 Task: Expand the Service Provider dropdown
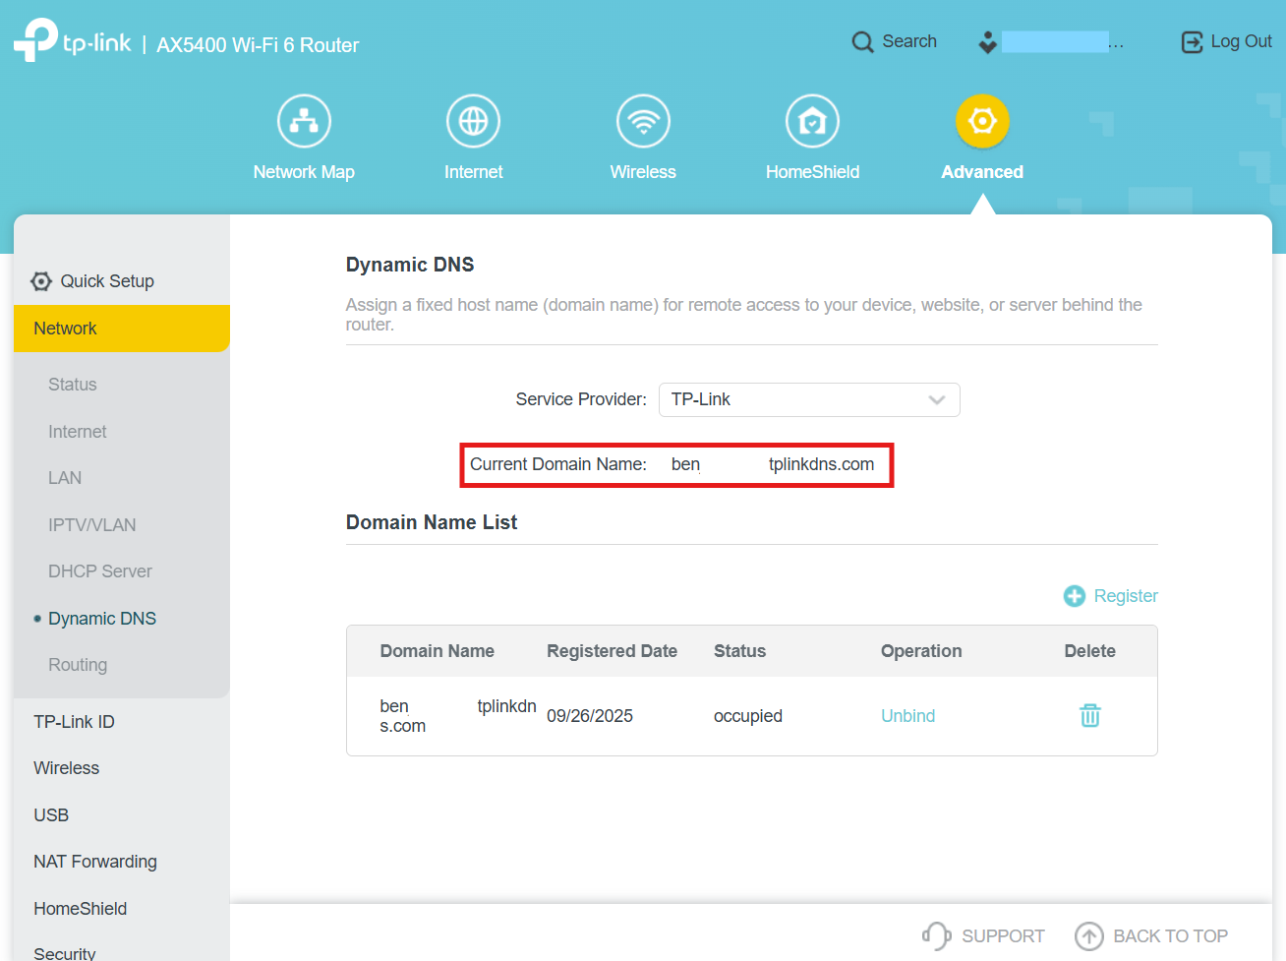(808, 399)
